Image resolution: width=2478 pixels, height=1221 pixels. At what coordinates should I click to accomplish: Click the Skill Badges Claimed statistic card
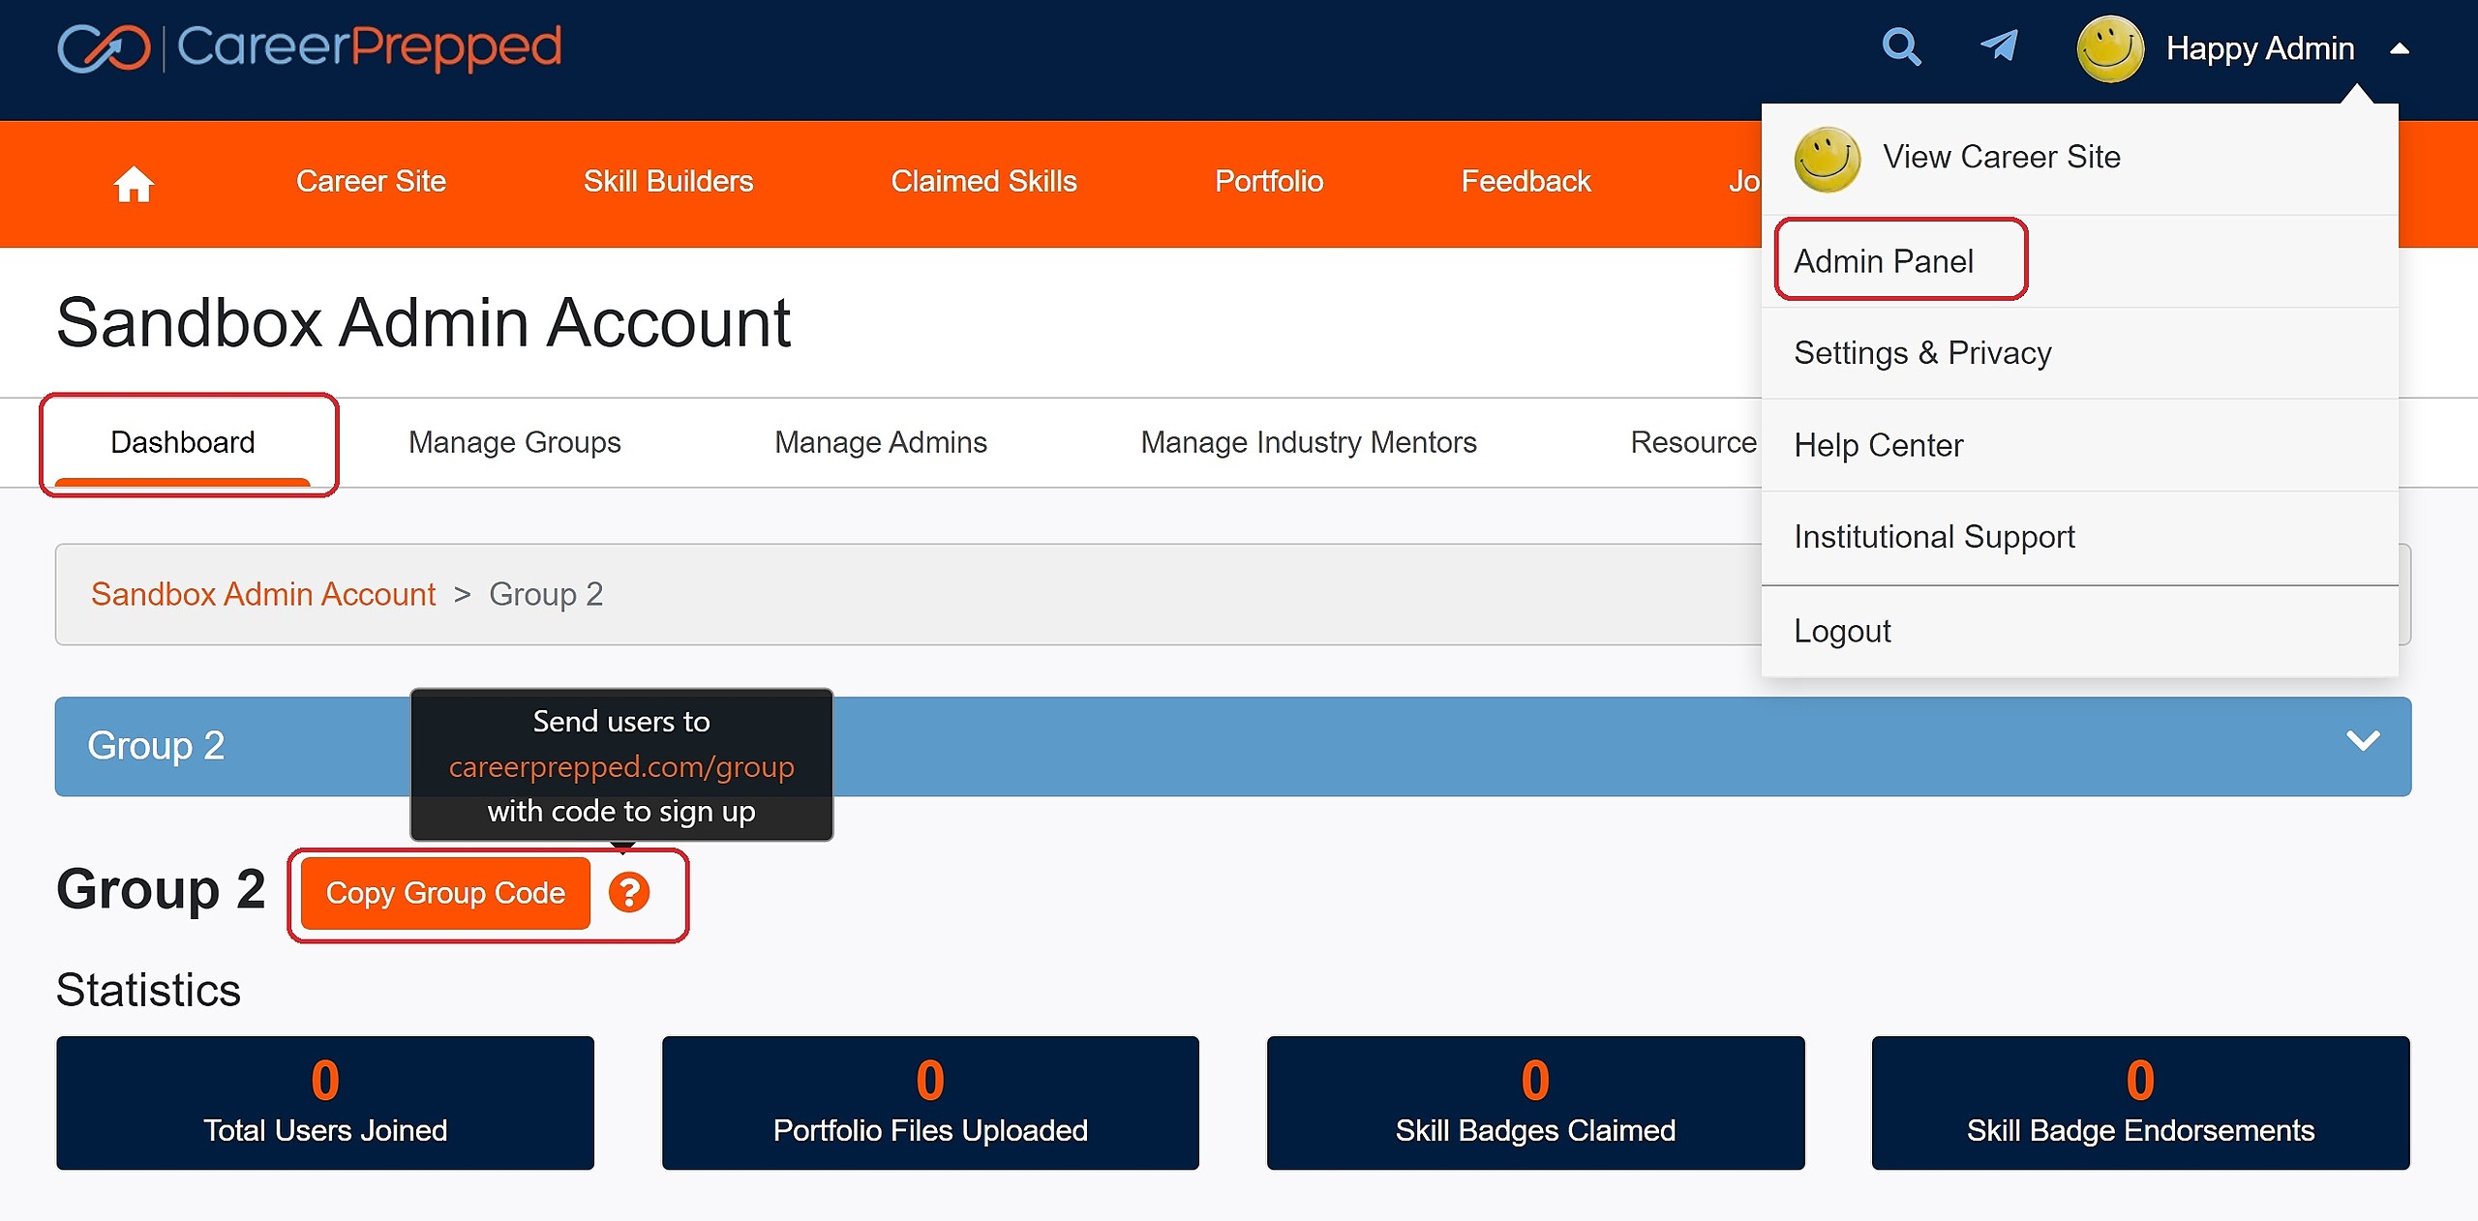click(x=1535, y=1103)
